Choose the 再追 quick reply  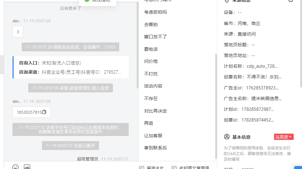(x=149, y=123)
